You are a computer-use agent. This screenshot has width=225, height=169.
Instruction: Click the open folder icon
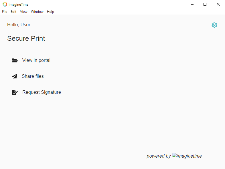coord(15,60)
